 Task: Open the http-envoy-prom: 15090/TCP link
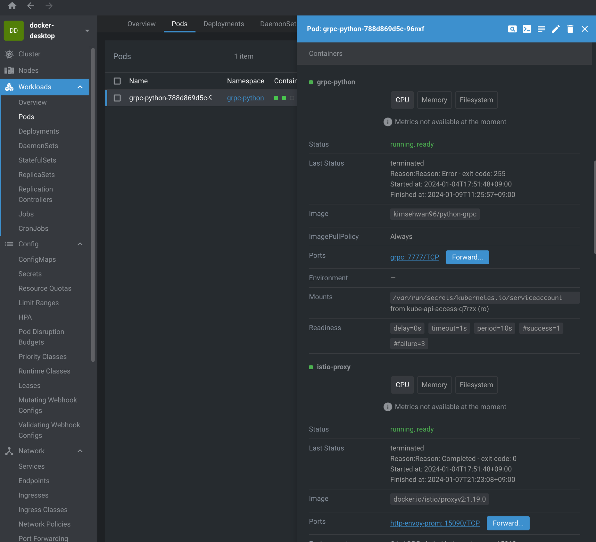435,523
